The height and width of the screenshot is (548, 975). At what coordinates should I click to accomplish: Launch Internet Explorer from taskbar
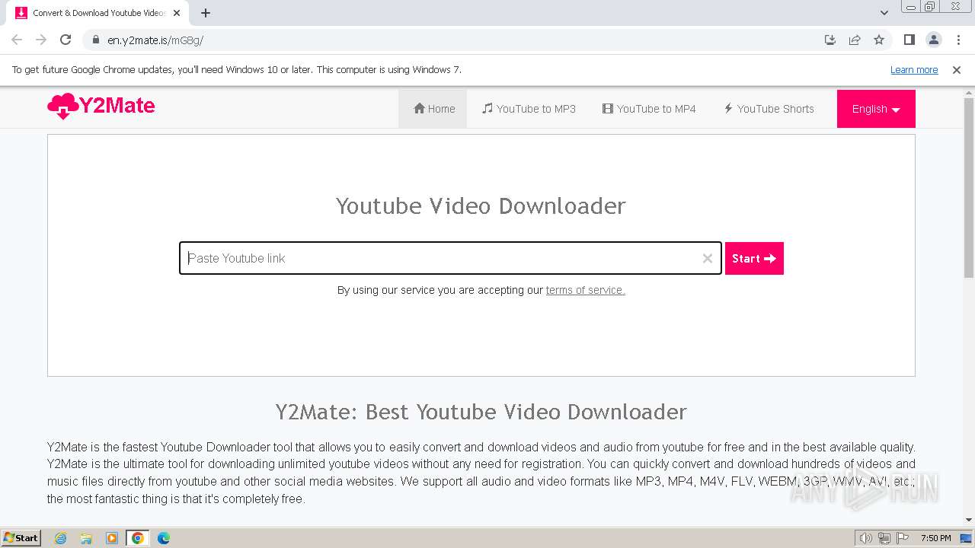pyautogui.click(x=60, y=538)
